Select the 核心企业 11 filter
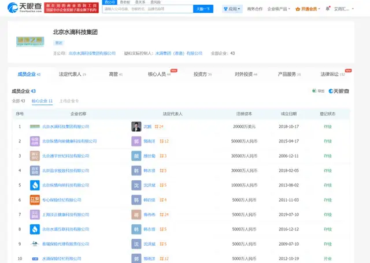 click(42, 101)
